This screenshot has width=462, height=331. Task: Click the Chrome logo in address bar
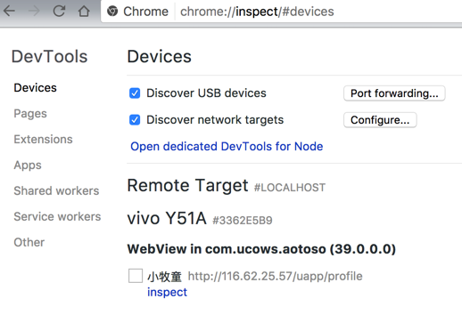tap(112, 12)
